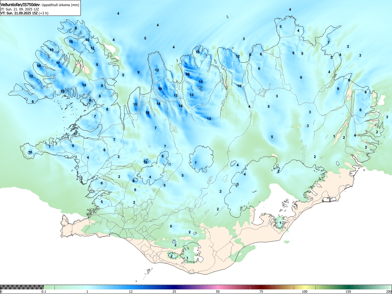Click the 'Uppsöfnuð úrkoma (mm)' label
Image resolution: width=392 pixels, height=294 pixels.
60,5
